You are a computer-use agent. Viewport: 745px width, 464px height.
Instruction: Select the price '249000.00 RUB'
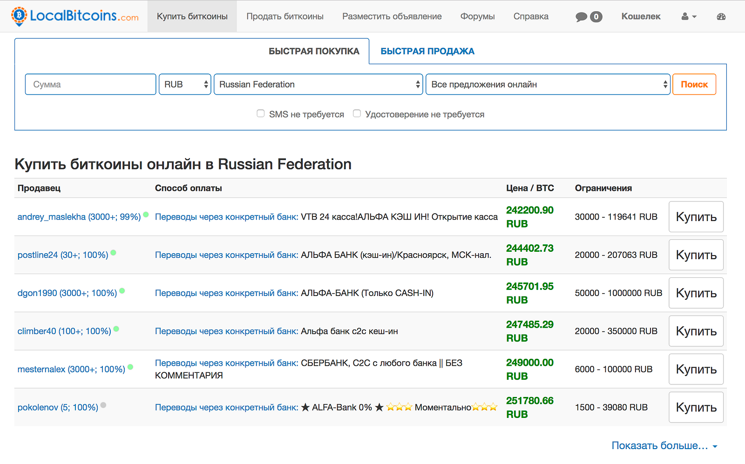coord(530,370)
